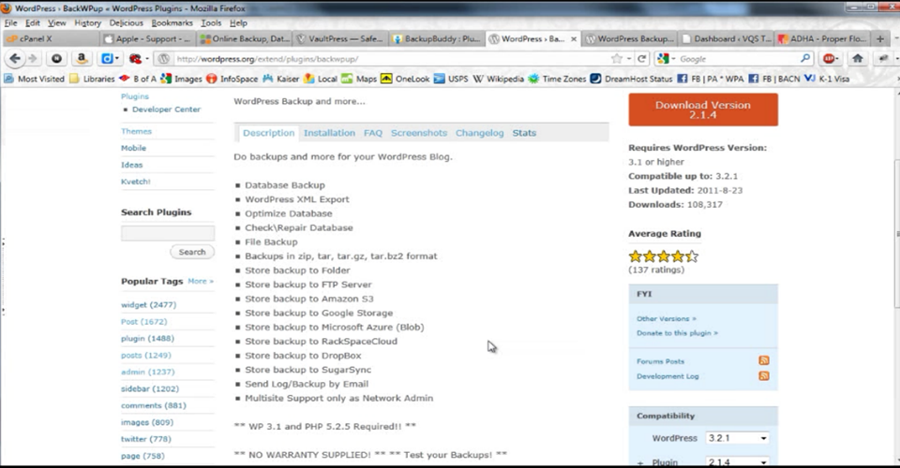Open the File menu

tap(11, 22)
